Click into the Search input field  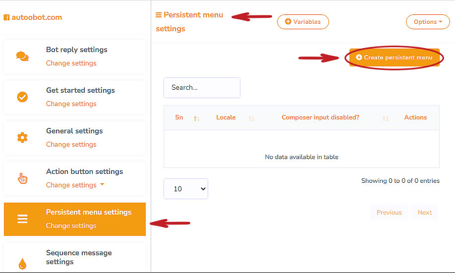click(x=202, y=88)
